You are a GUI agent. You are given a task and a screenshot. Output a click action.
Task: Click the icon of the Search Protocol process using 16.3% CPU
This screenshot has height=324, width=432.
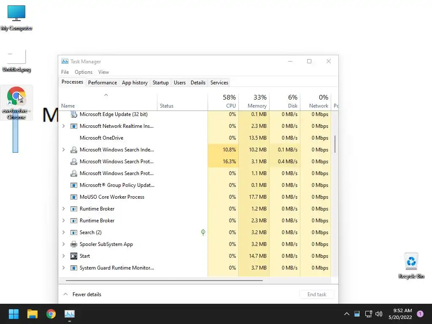73,162
